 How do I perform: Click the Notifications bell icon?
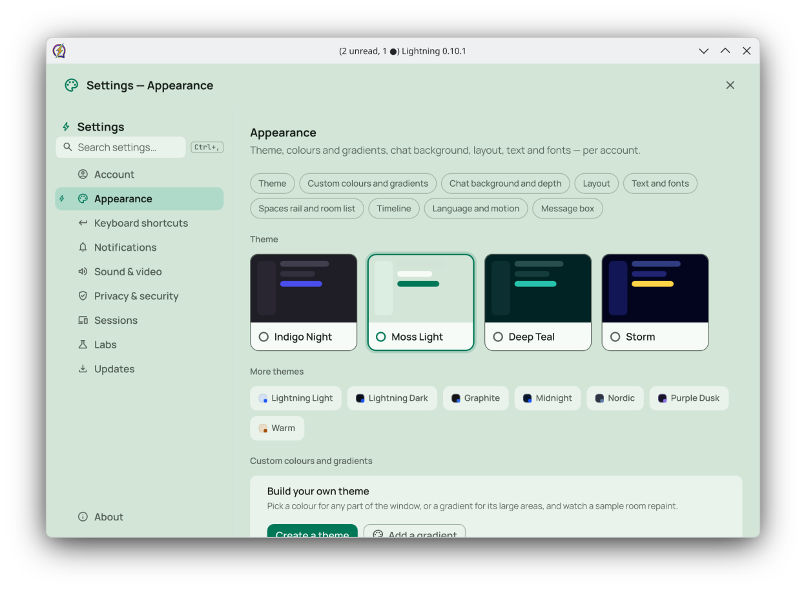pos(83,248)
